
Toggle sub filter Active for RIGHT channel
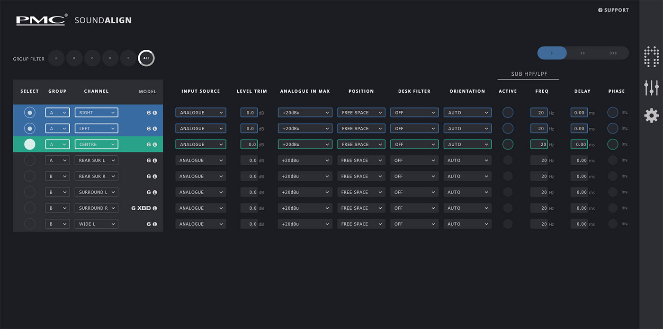(x=508, y=113)
